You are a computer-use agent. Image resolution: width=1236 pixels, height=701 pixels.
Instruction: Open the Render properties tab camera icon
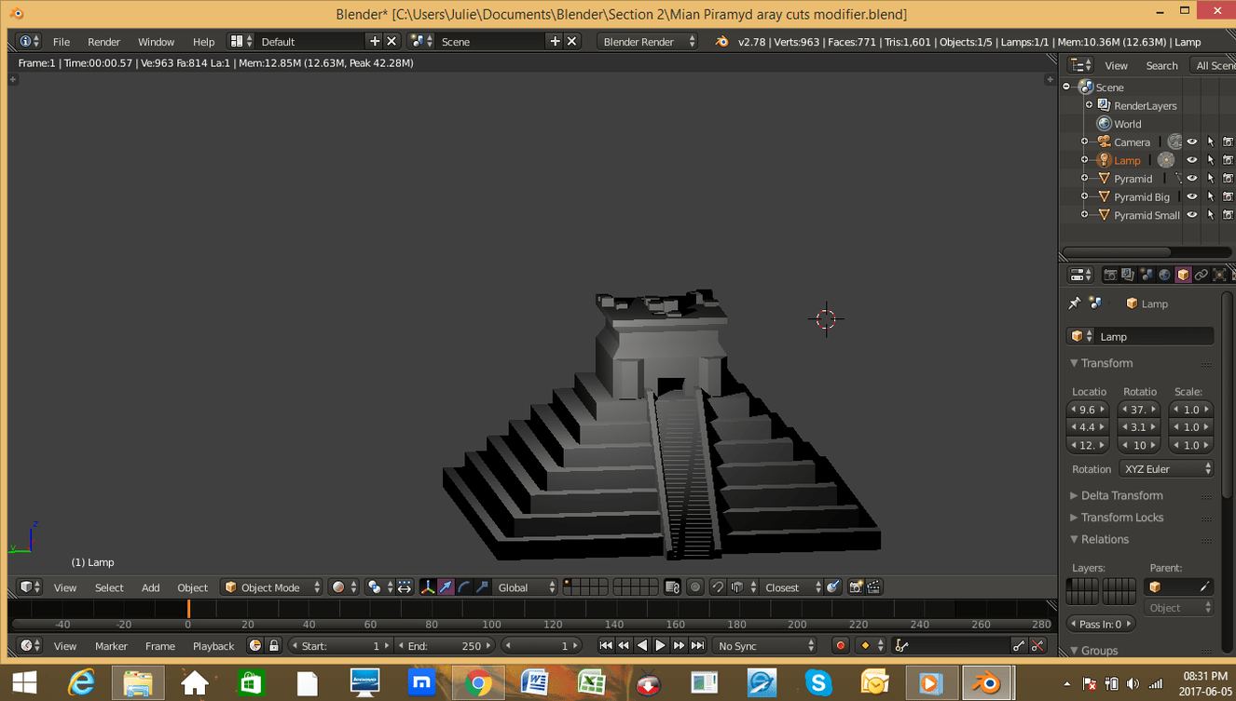[1109, 275]
